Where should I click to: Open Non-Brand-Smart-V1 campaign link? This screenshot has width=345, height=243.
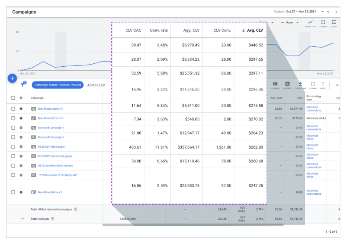(x=51, y=118)
